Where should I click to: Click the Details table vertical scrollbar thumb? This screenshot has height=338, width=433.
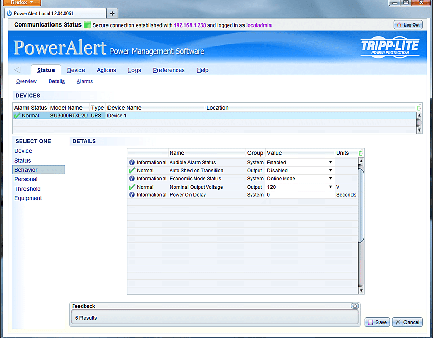[x=361, y=204]
